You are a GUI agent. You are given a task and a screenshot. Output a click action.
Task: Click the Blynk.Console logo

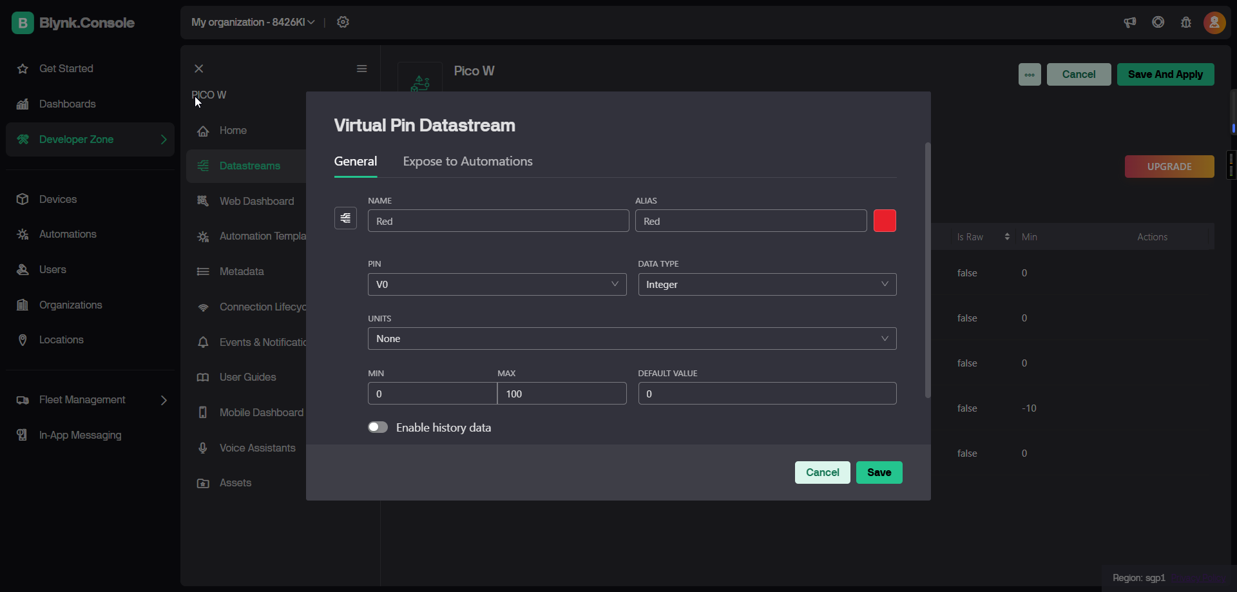[x=73, y=23]
